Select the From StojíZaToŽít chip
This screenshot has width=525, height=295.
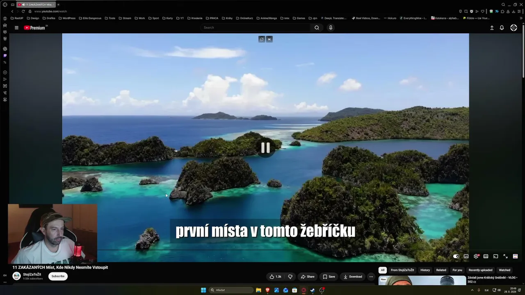[402, 270]
